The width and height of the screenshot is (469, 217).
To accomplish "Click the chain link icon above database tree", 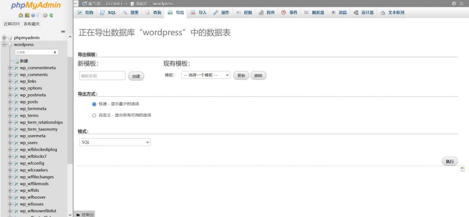I will 63,32.
